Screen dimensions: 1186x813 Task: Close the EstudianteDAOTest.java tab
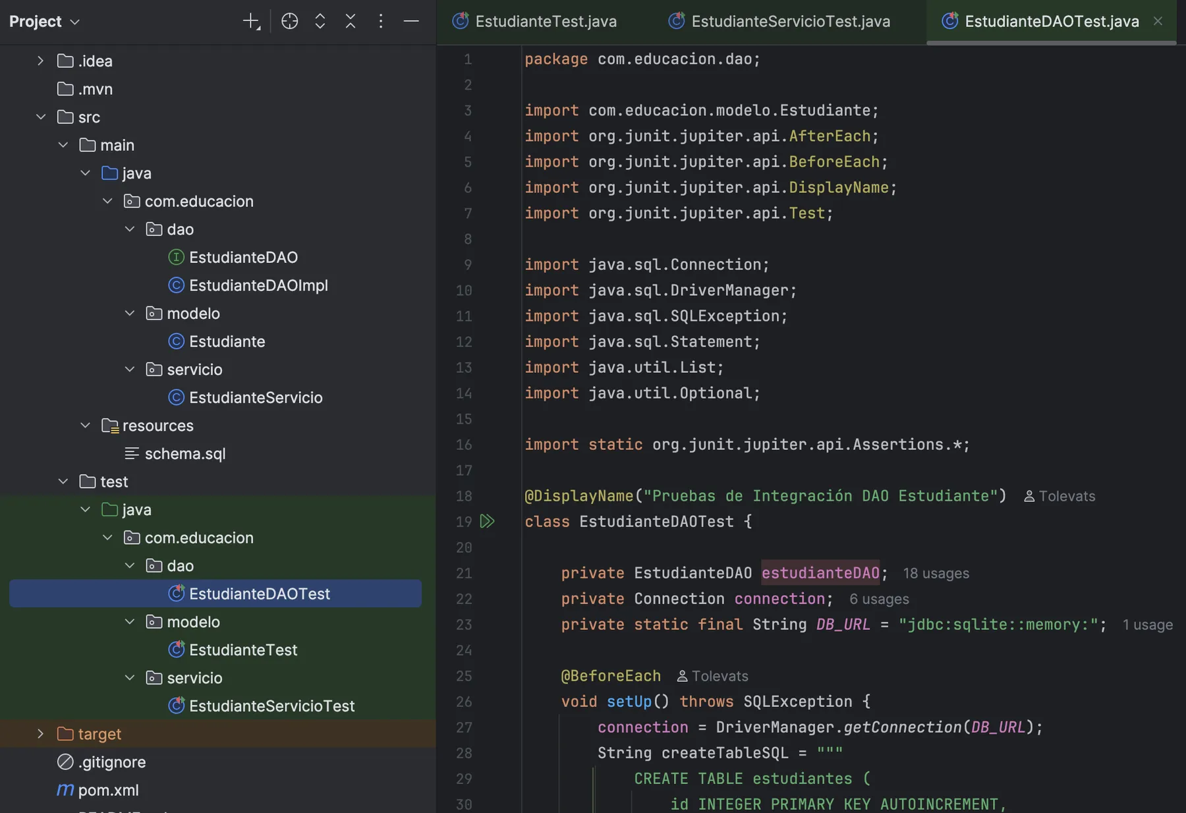1158,21
